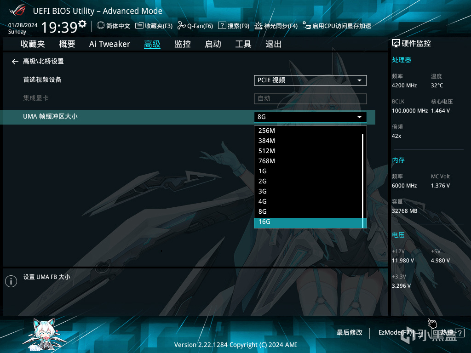Select 384M from the list

coord(308,141)
